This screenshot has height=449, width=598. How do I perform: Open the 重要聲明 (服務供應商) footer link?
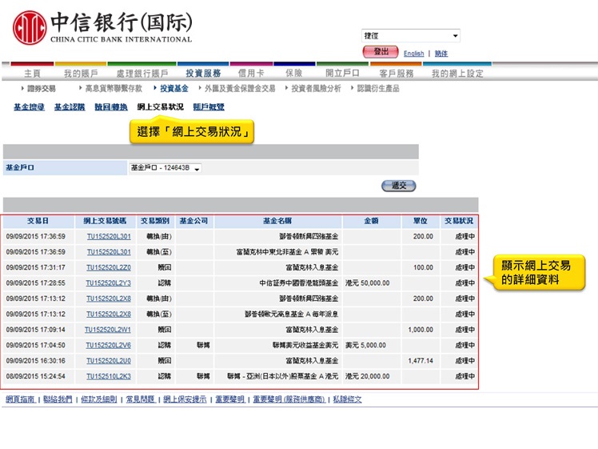pyautogui.click(x=289, y=399)
